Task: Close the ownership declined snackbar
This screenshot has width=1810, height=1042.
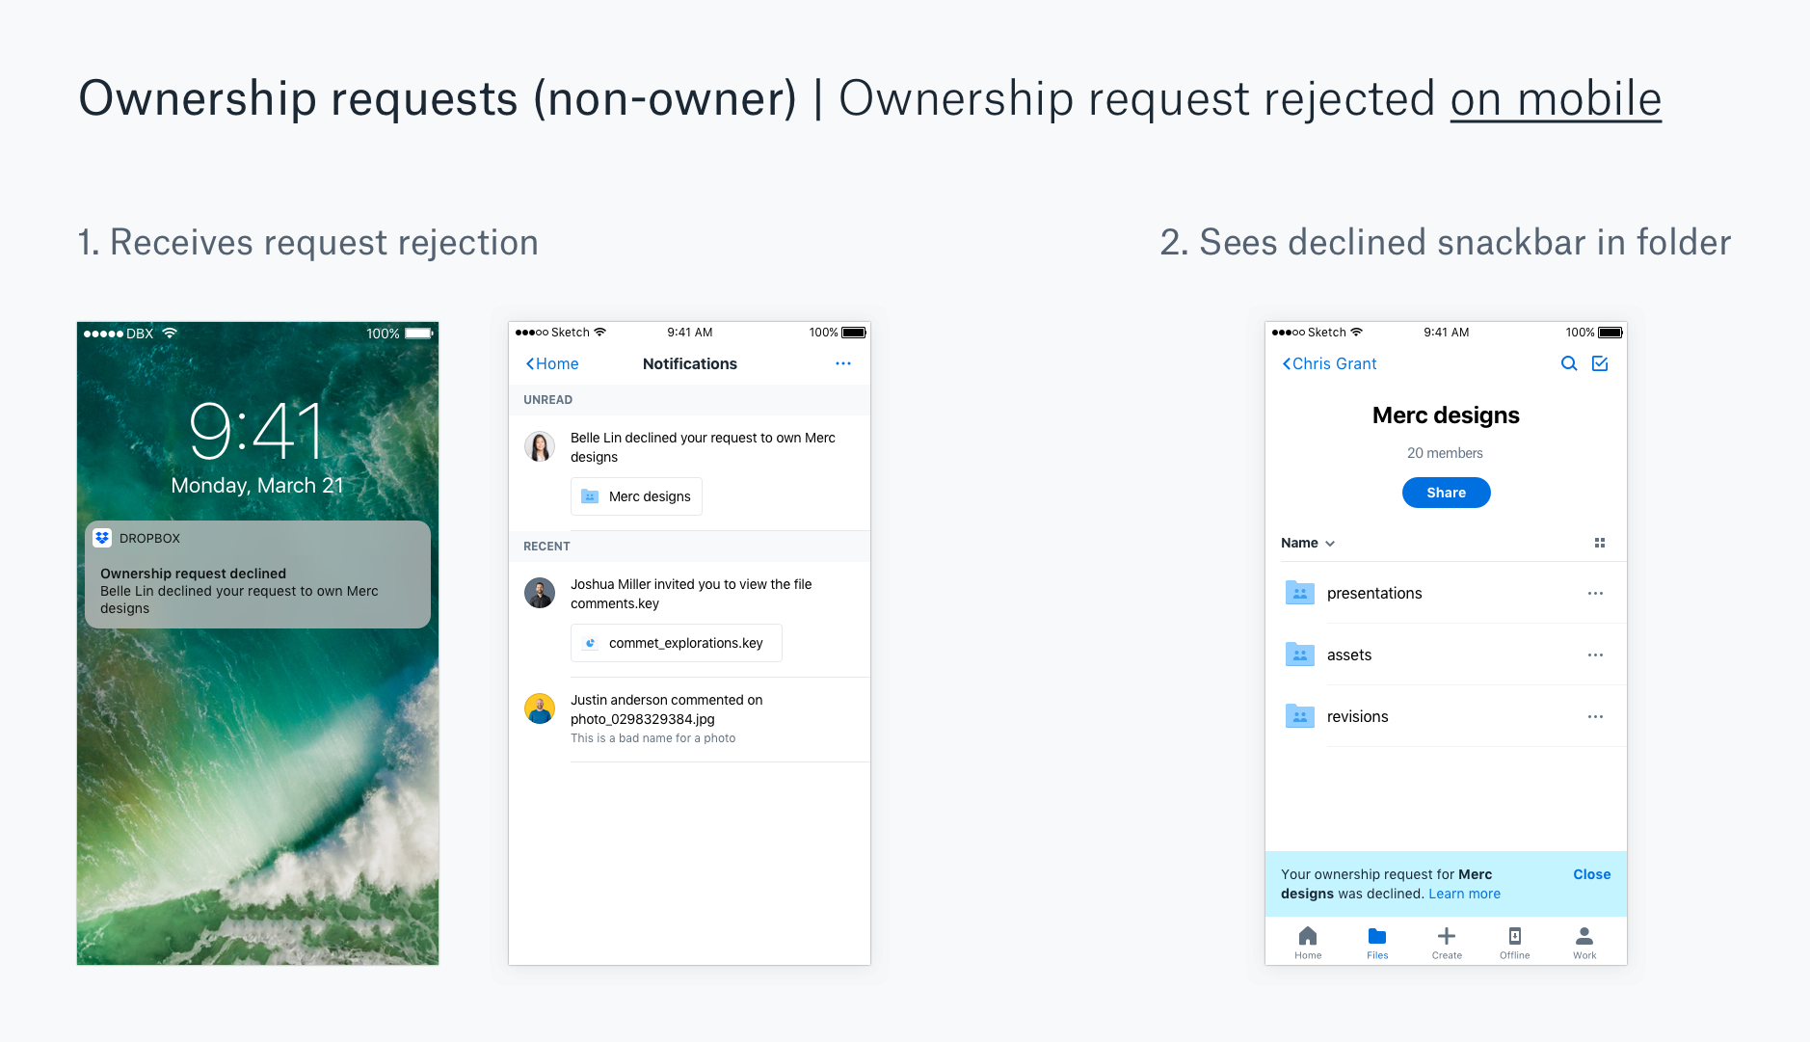Action: point(1591,874)
